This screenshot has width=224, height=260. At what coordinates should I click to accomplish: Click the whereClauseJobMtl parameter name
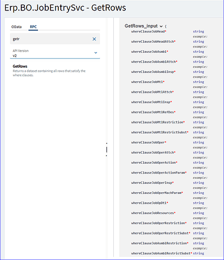pos(147,82)
